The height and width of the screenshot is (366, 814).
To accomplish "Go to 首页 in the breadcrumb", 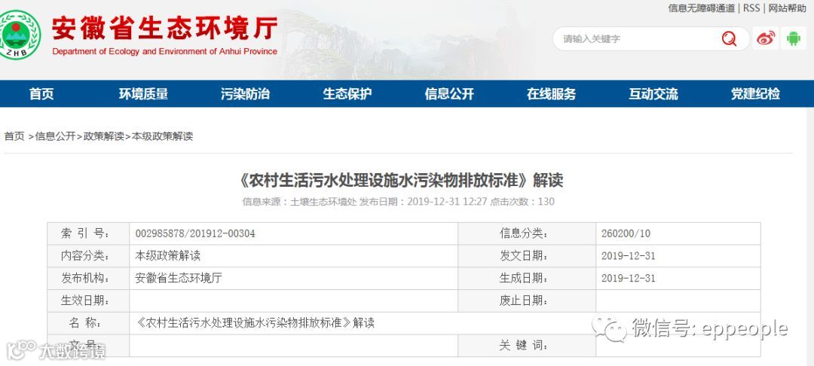I will pos(14,136).
